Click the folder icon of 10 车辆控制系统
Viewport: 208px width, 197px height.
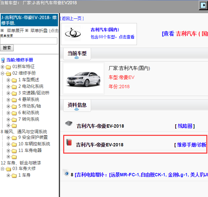(14, 144)
